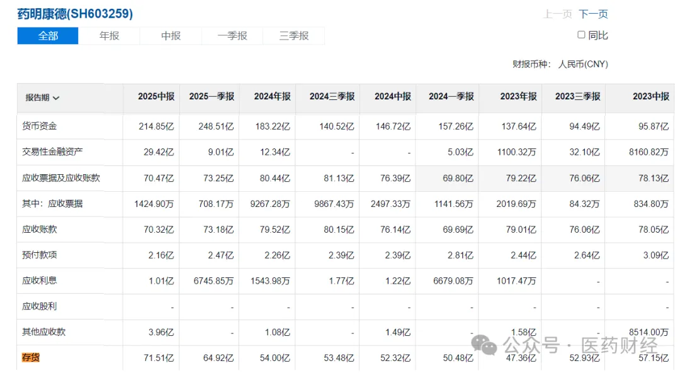Expand the 报告期 dropdown chevron
The image size is (680, 373).
[x=57, y=98]
